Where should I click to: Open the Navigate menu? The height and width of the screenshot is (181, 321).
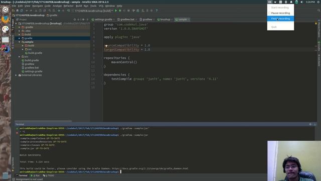(x=38, y=6)
